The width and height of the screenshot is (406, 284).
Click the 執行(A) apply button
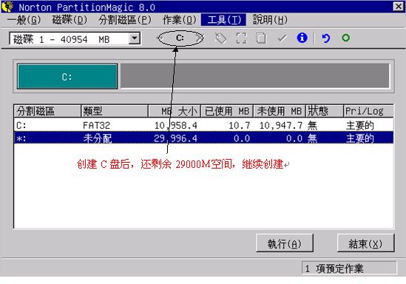(284, 243)
